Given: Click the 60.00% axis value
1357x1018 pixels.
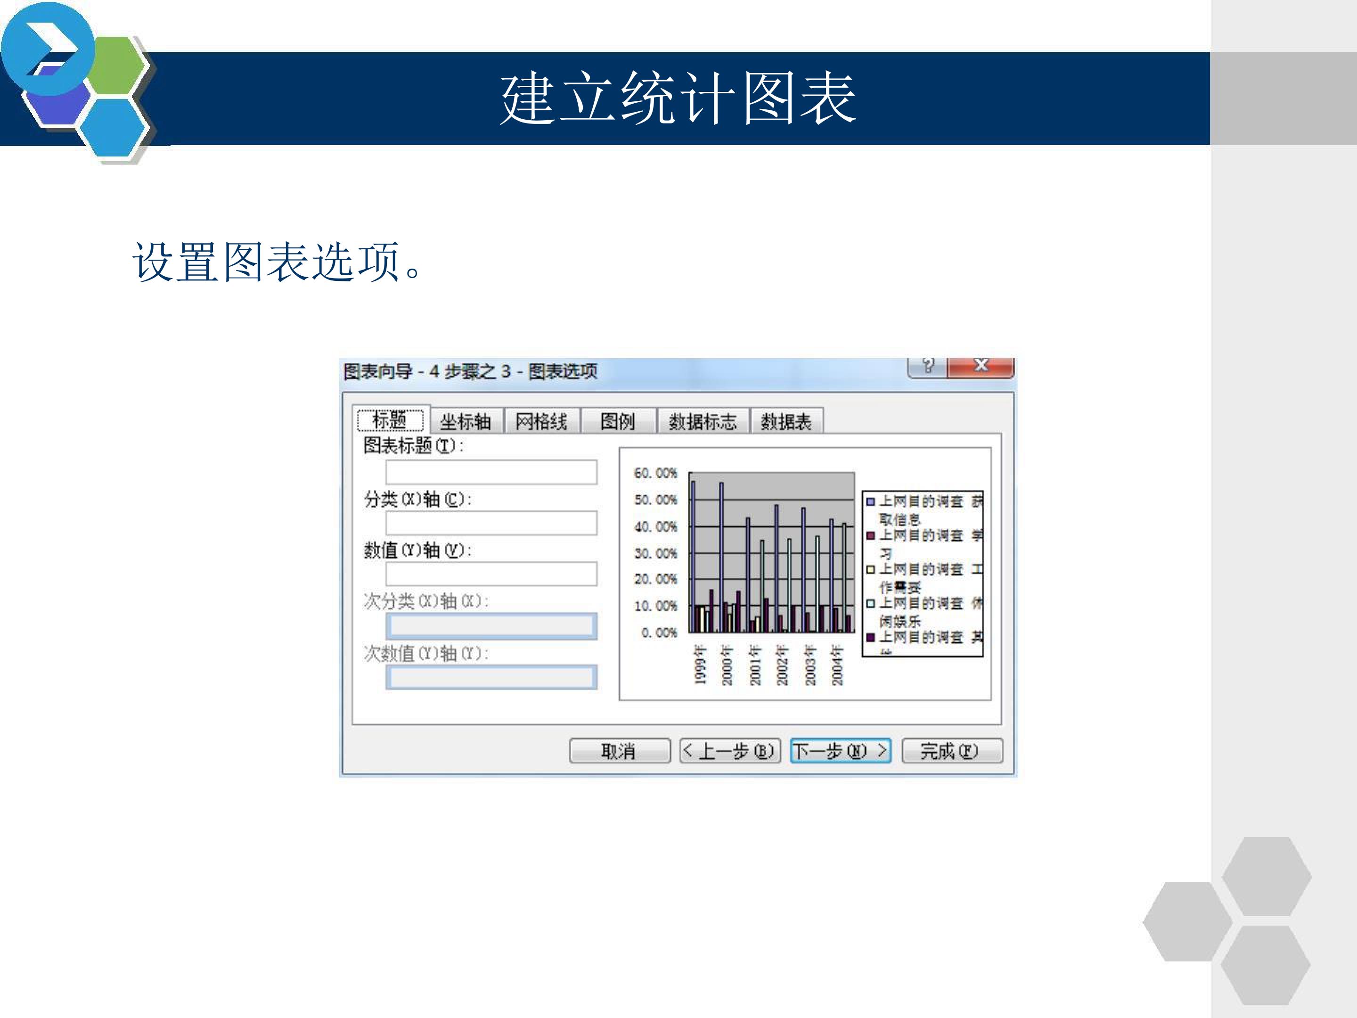Looking at the screenshot, I should pos(655,473).
